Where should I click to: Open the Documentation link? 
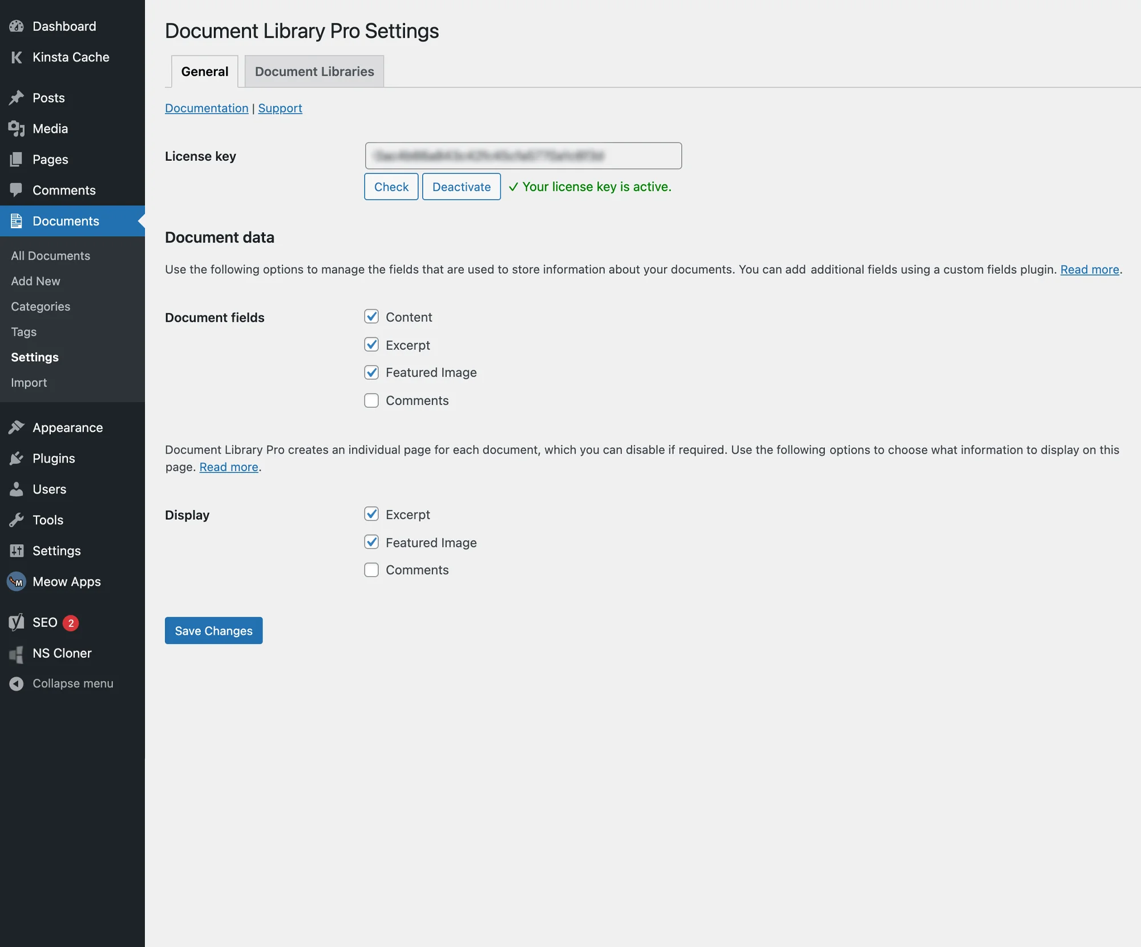[207, 108]
